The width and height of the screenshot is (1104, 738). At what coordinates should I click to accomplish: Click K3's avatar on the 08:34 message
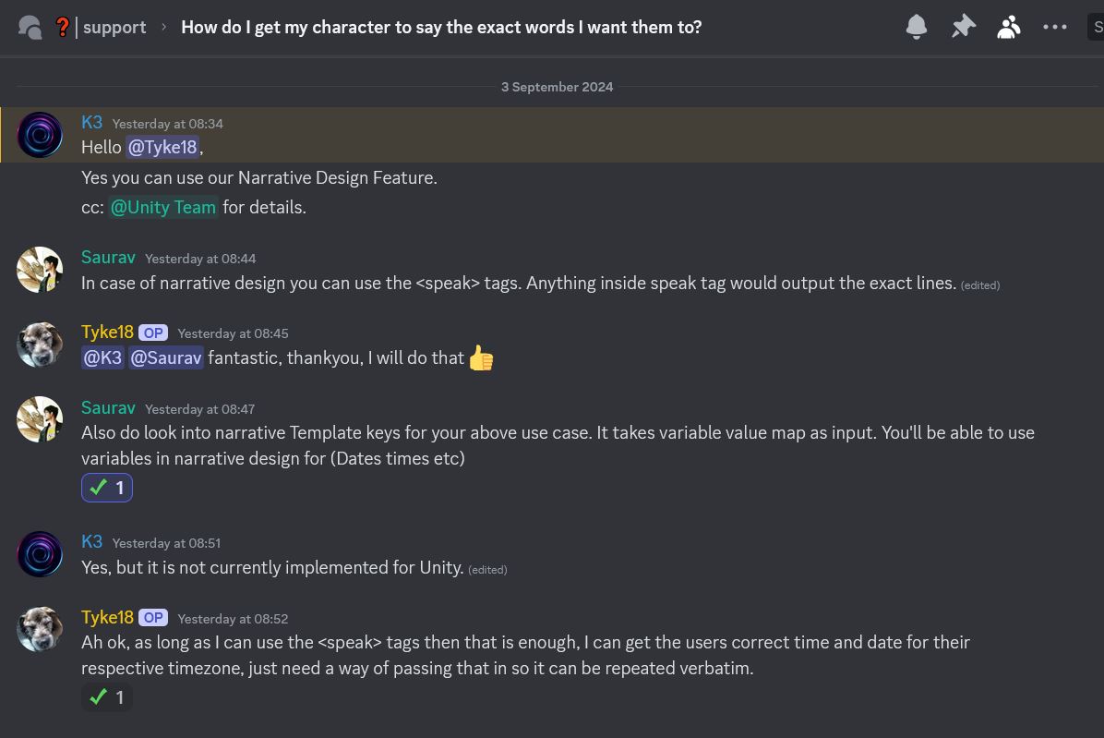pos(40,135)
